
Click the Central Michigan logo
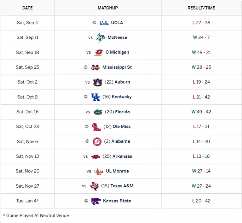click(98, 53)
